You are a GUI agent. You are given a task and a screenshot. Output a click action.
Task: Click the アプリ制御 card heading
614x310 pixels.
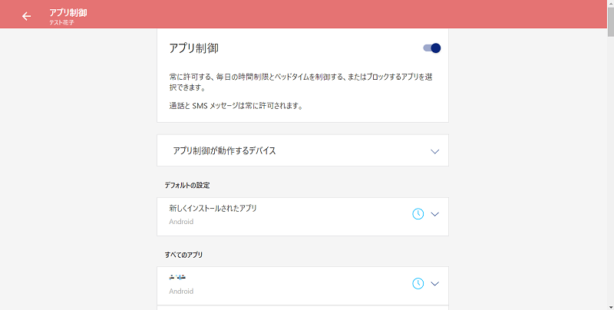pyautogui.click(x=194, y=48)
